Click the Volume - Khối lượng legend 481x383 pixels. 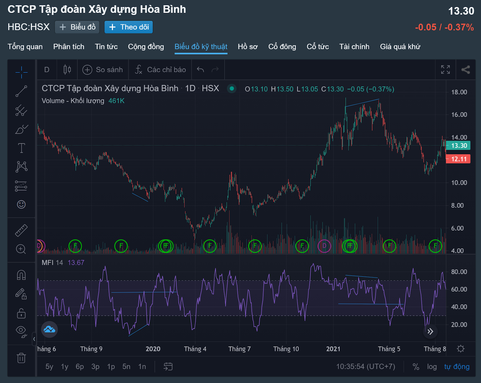click(x=73, y=101)
